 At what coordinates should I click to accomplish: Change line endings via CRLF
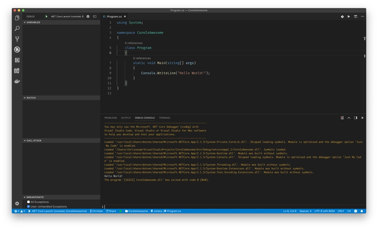pos(341,211)
